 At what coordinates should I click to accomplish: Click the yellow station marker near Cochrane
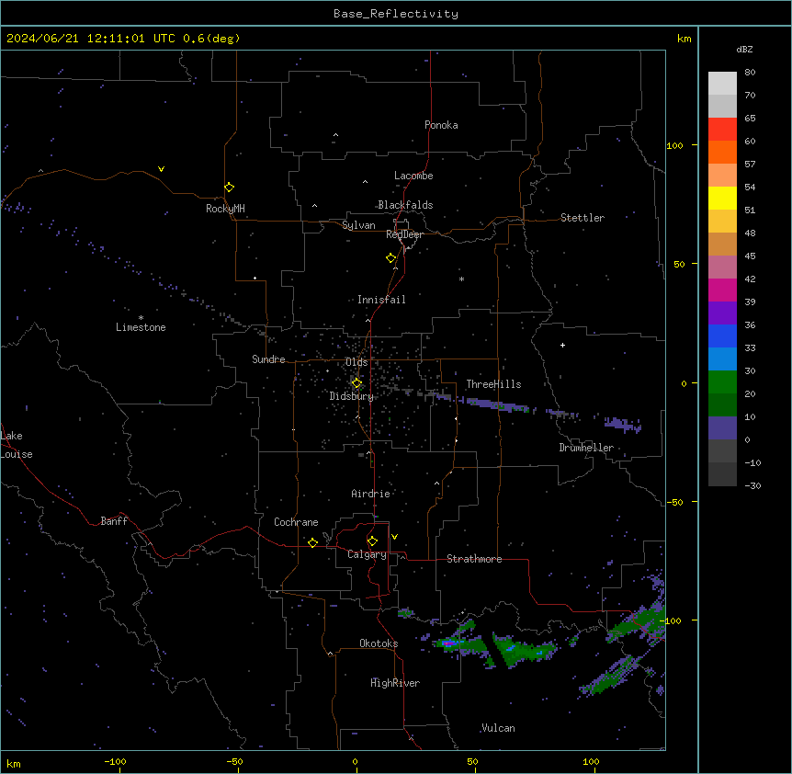click(x=312, y=542)
